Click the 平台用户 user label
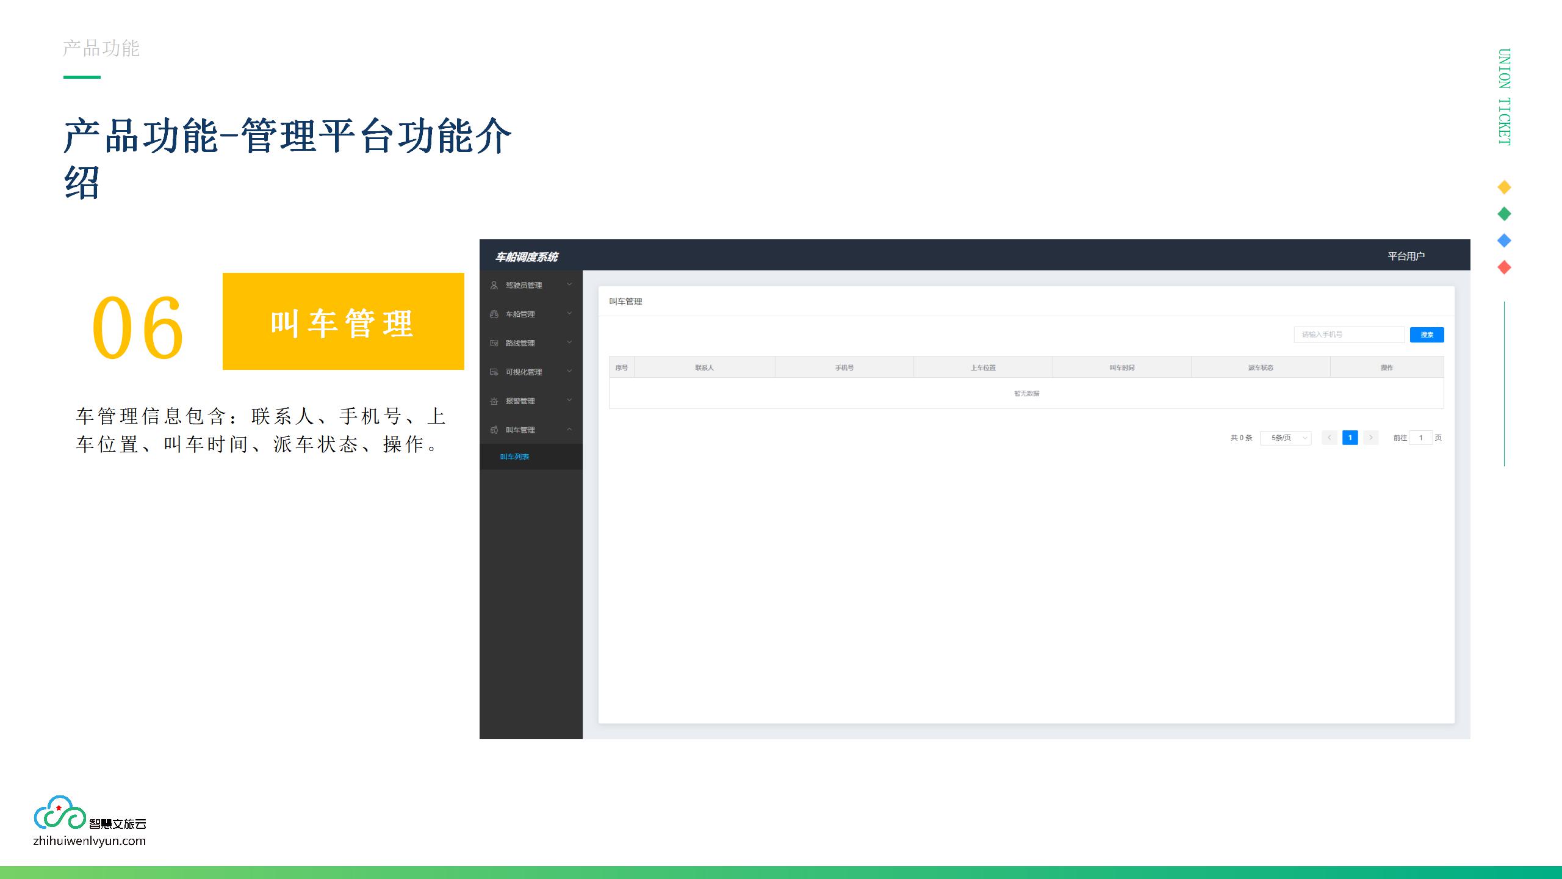1562x879 pixels. click(1406, 256)
